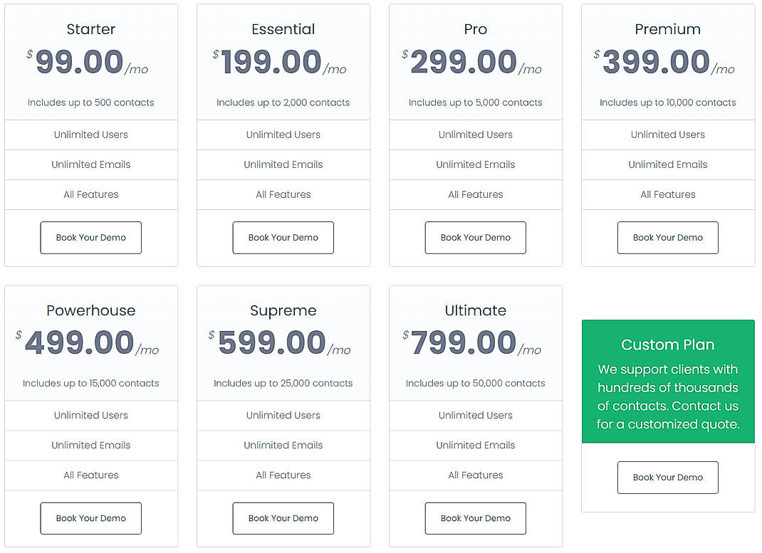Click Includes up to 10,000 contacts text
Screen dimensions: 762x553
click(667, 102)
